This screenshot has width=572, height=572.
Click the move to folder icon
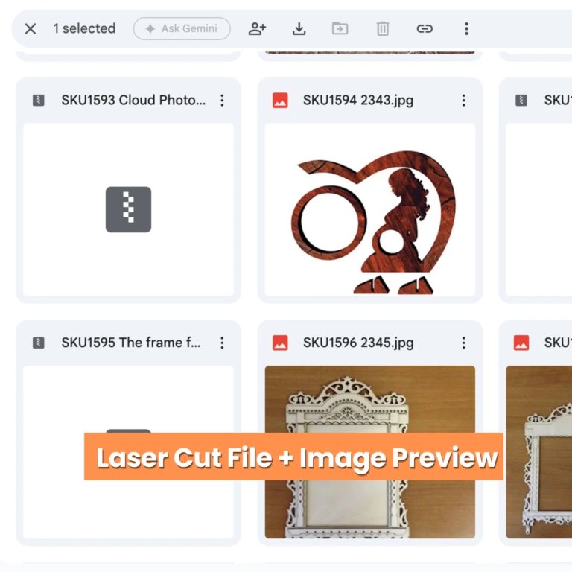[x=340, y=28]
